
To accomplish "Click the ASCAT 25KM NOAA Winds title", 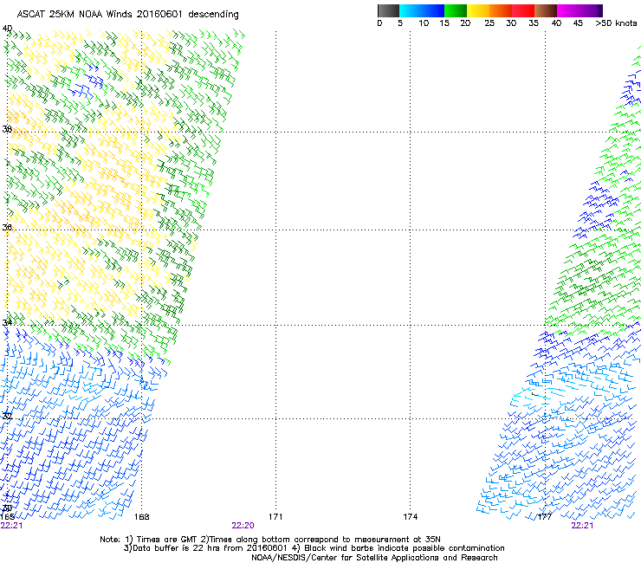I will [127, 14].
